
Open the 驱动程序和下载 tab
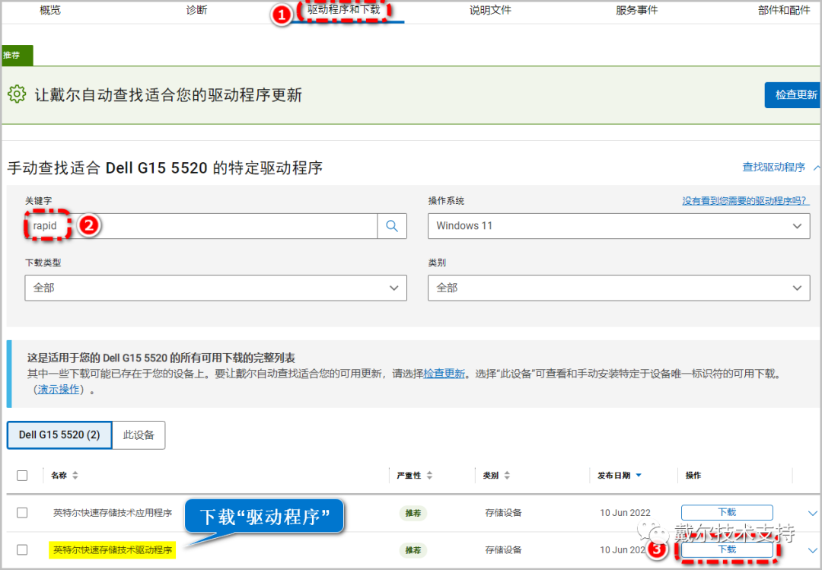click(344, 10)
